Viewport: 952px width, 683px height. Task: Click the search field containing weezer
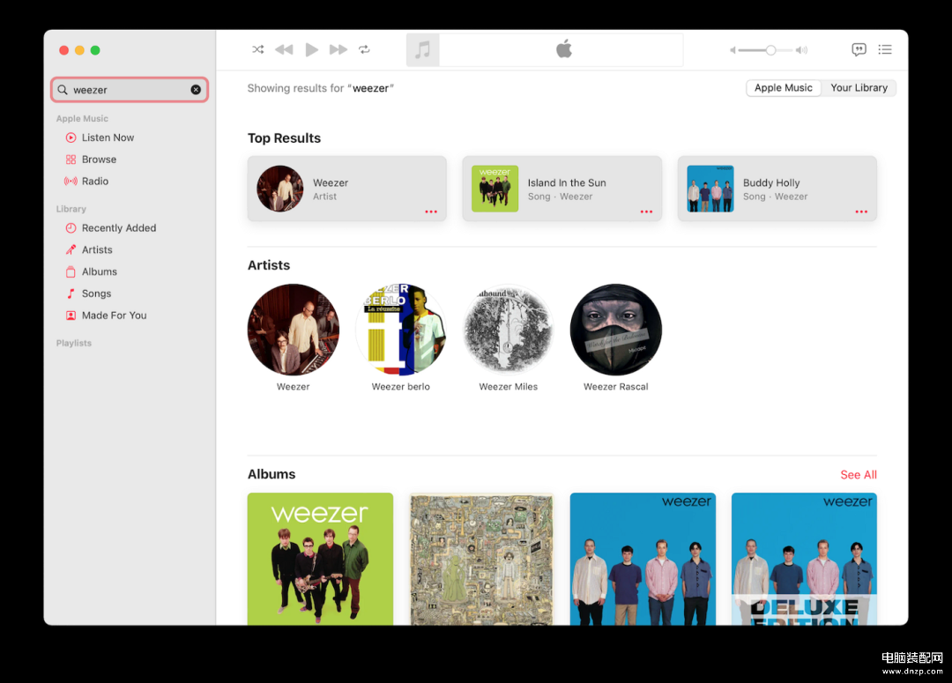click(130, 90)
